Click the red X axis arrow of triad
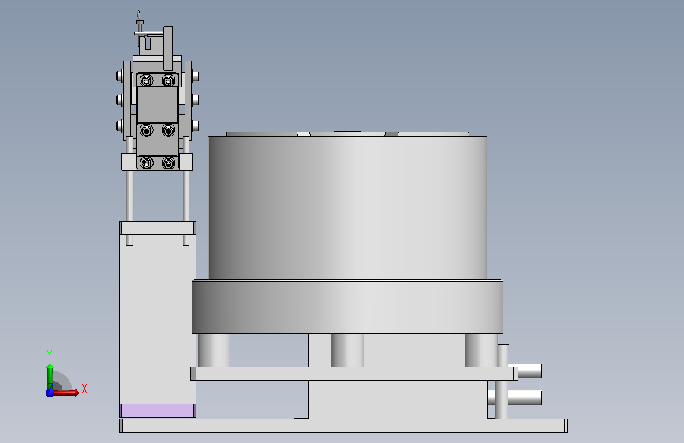This screenshot has width=684, height=443. 67,393
